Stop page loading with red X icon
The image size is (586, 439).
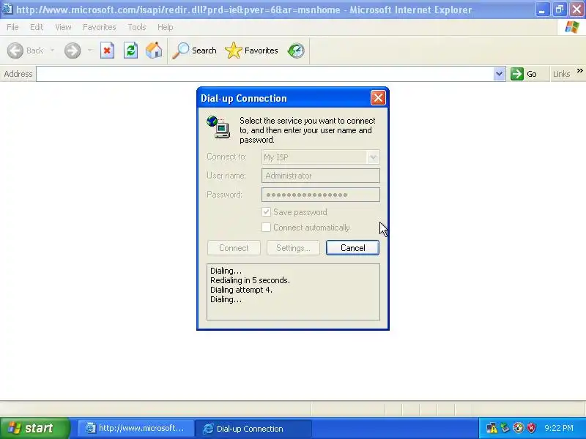(107, 50)
